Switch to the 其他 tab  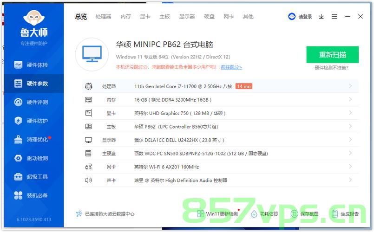tap(248, 16)
